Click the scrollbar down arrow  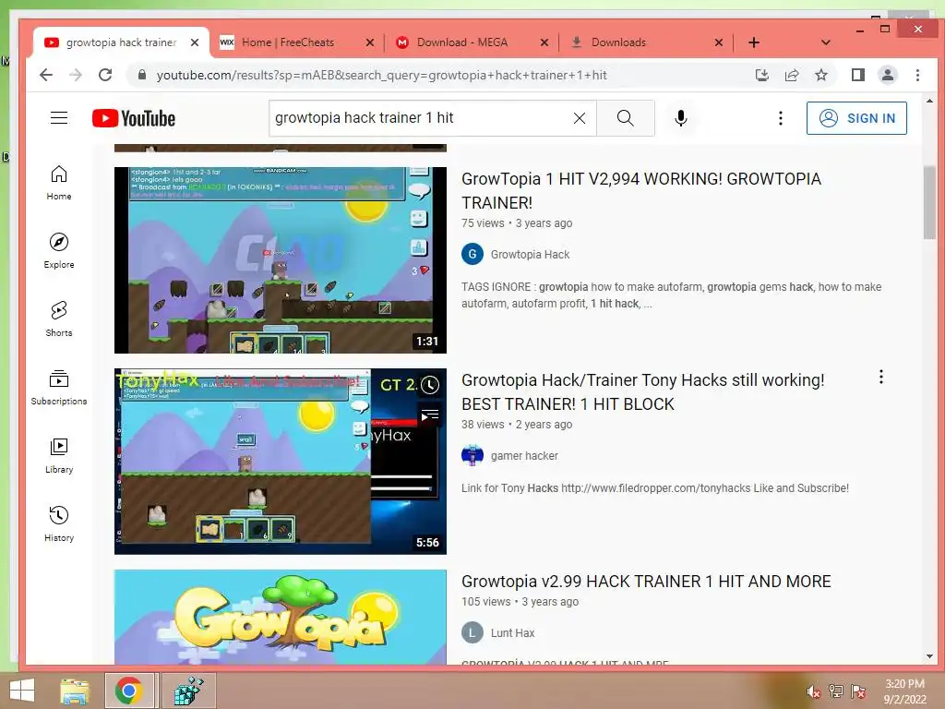(x=929, y=656)
